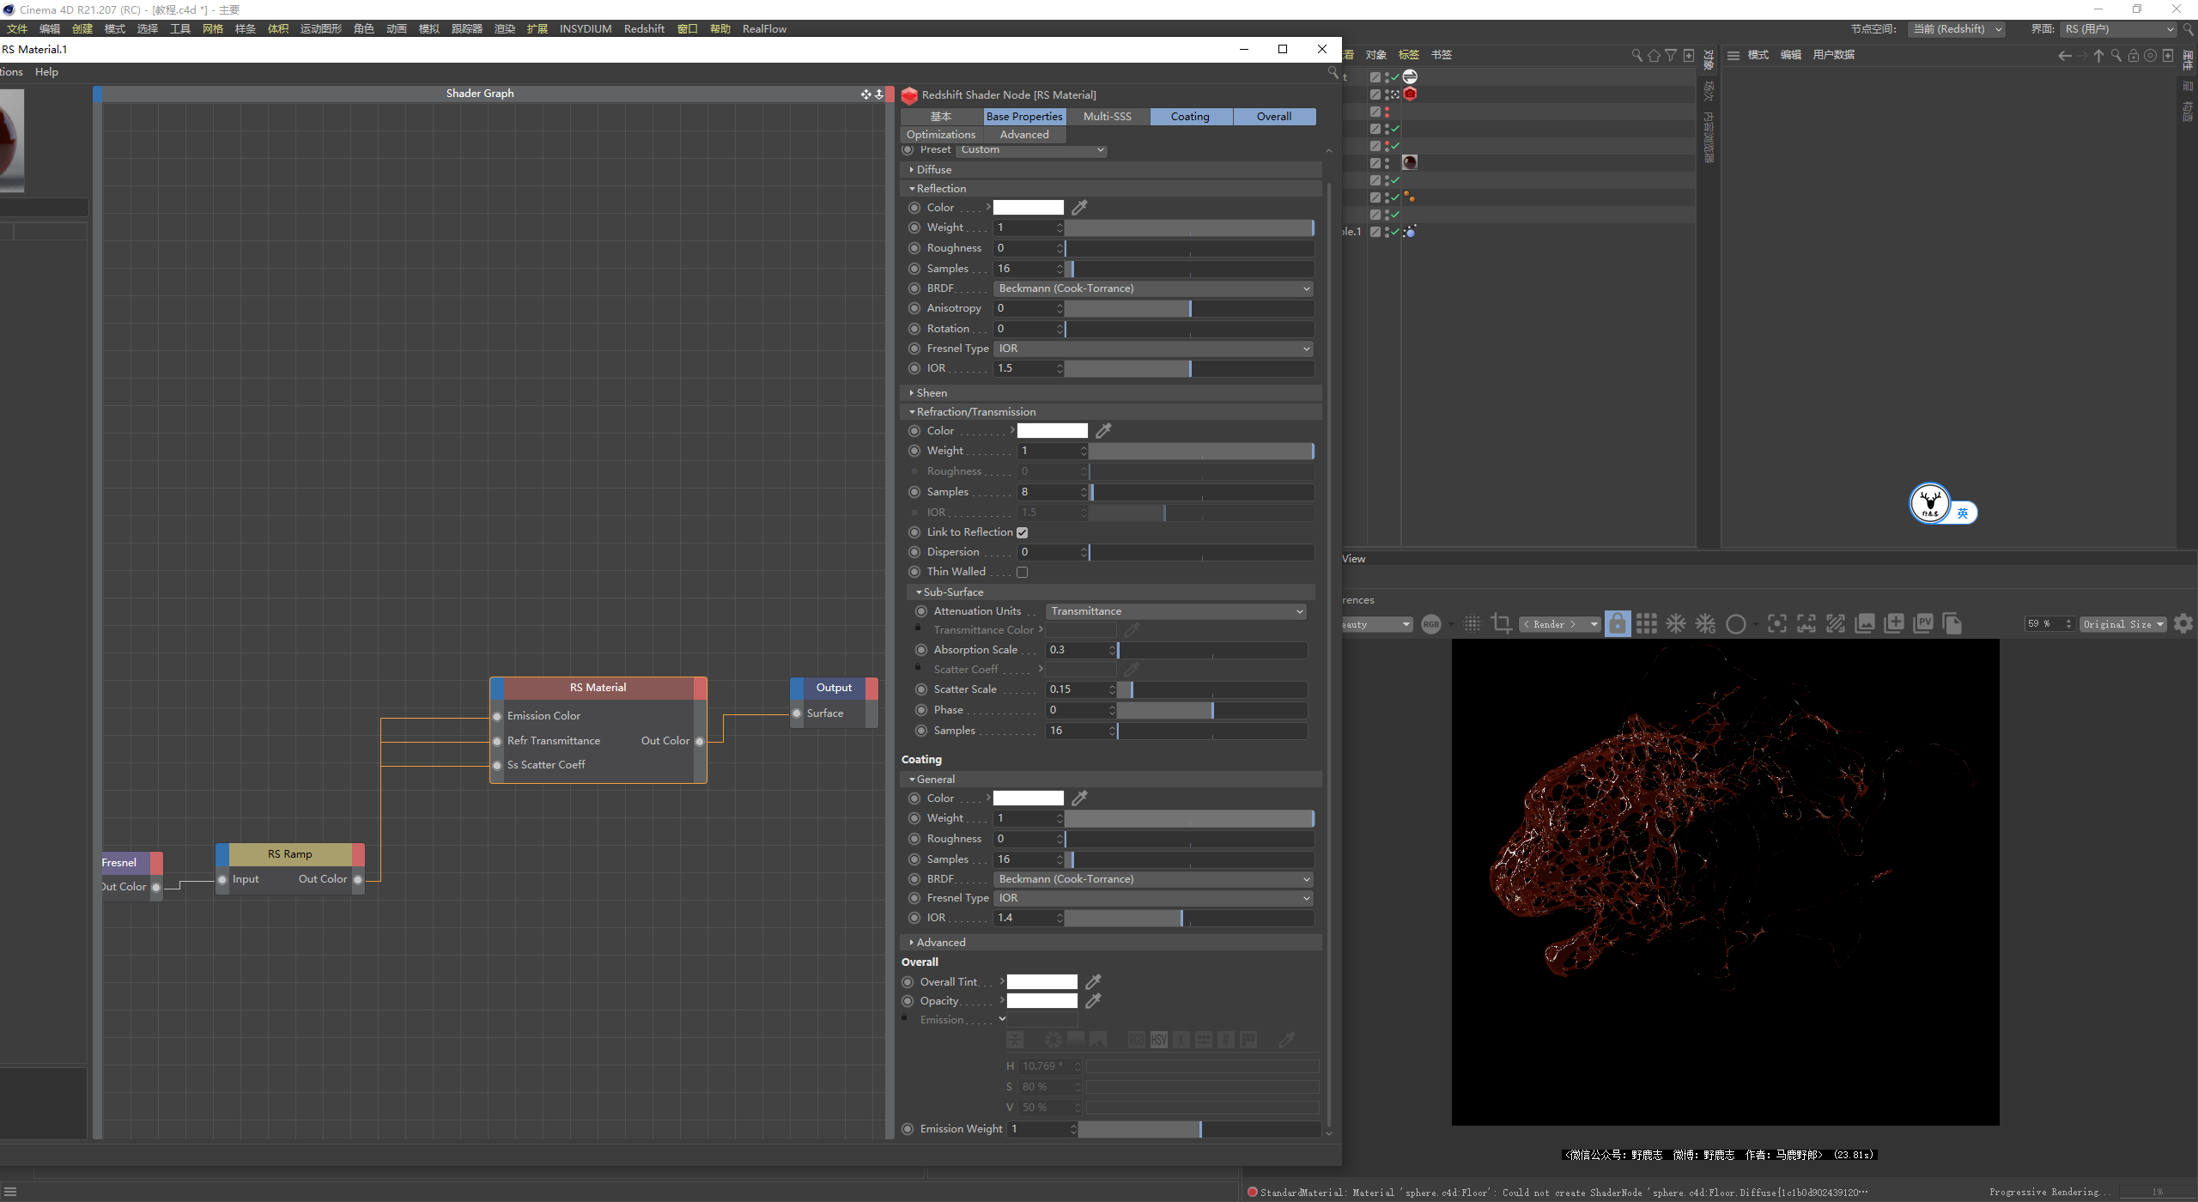The width and height of the screenshot is (2198, 1202).
Task: Switch to the Multi-SSS tab
Action: point(1107,117)
